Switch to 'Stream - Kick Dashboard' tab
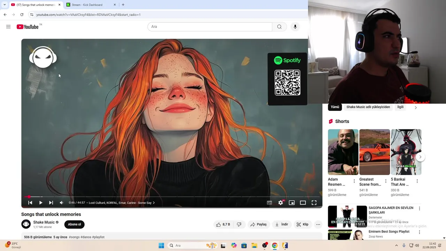446x251 pixels. 91,5
